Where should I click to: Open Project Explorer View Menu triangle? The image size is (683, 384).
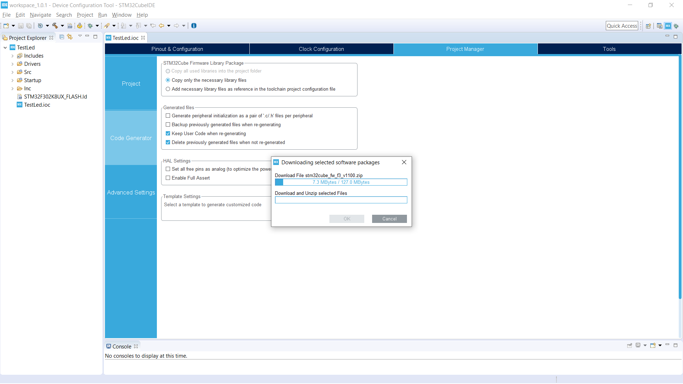click(80, 36)
